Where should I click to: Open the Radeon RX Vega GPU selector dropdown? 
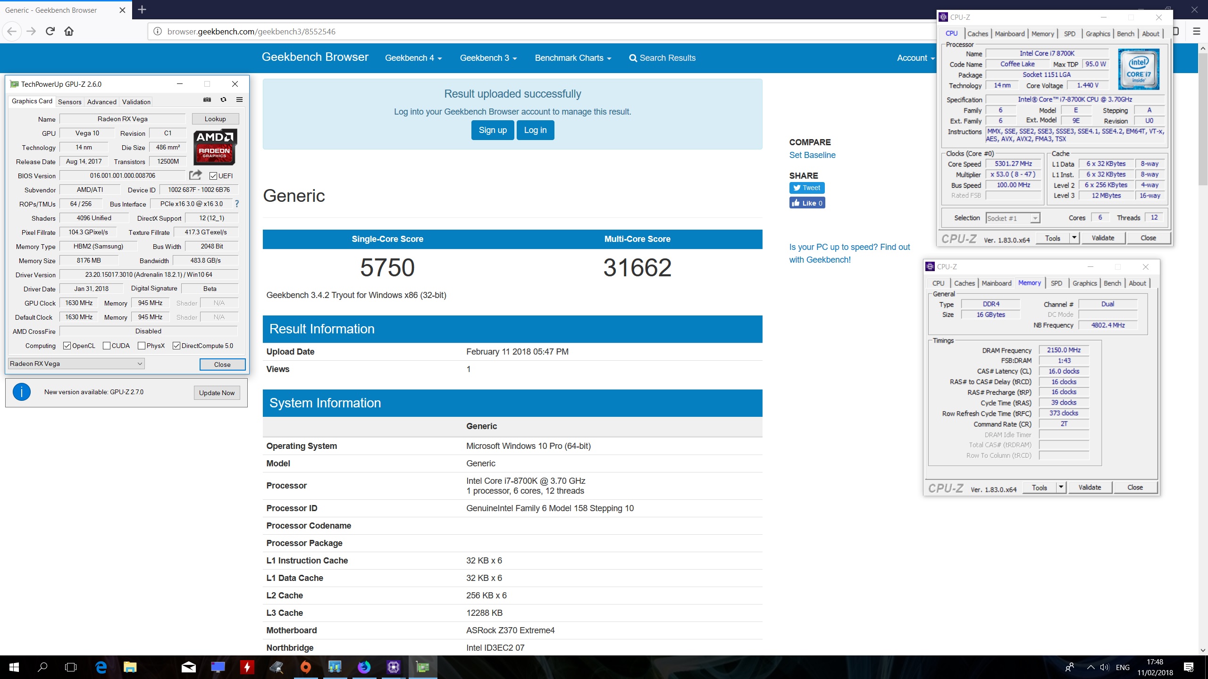76,364
